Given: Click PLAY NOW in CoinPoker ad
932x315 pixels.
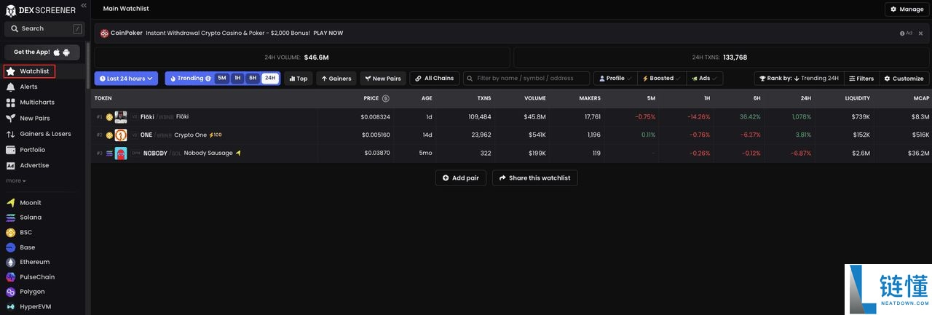Looking at the screenshot, I should [328, 33].
